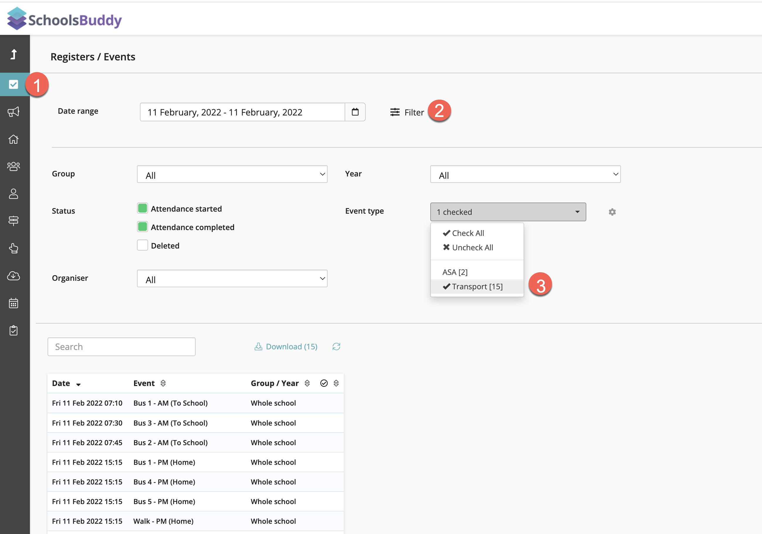Open the Bus 1 - AM (To School) event
Viewport: 762px width, 534px height.
pyautogui.click(x=171, y=403)
